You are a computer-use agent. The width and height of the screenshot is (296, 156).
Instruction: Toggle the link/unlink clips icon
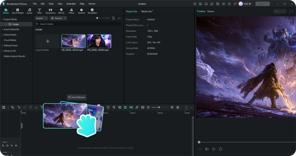pyautogui.click(x=137, y=107)
